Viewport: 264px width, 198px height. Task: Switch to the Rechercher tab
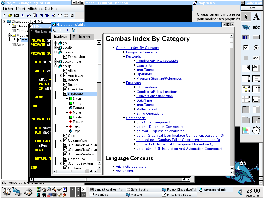(82, 37)
